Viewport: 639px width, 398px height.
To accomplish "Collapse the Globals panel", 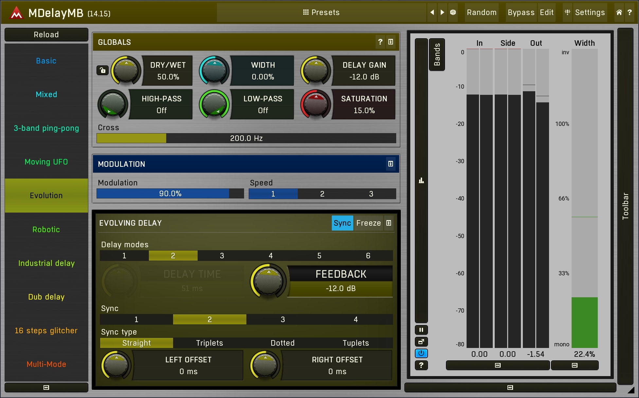I will click(x=391, y=42).
